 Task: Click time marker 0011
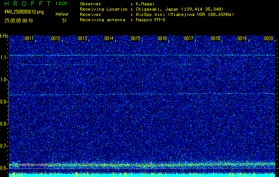tap(29, 38)
